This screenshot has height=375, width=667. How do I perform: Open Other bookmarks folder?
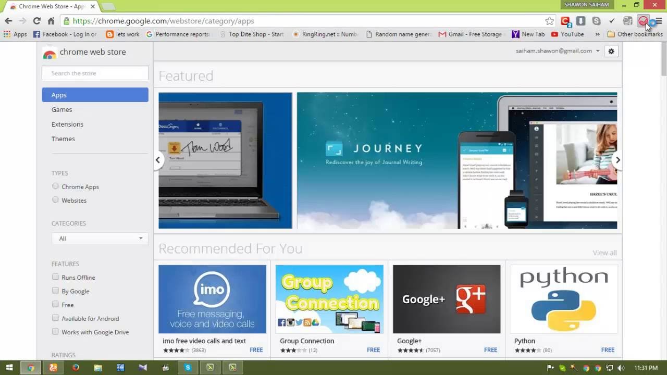635,34
